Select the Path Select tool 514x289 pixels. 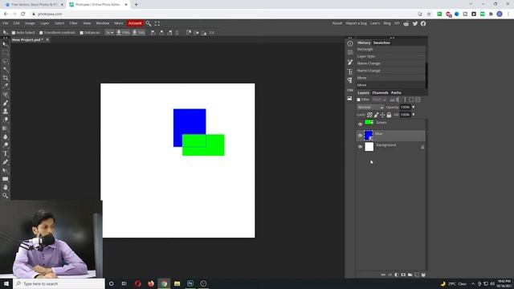(6, 170)
